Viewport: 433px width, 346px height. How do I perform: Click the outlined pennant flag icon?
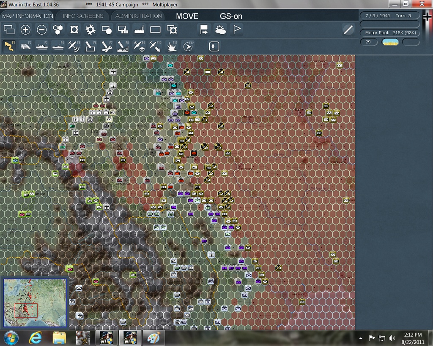click(x=237, y=30)
